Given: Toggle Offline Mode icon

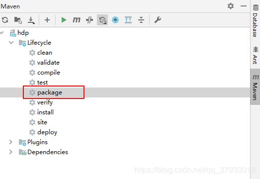Looking at the screenshot, I should coord(89,20).
